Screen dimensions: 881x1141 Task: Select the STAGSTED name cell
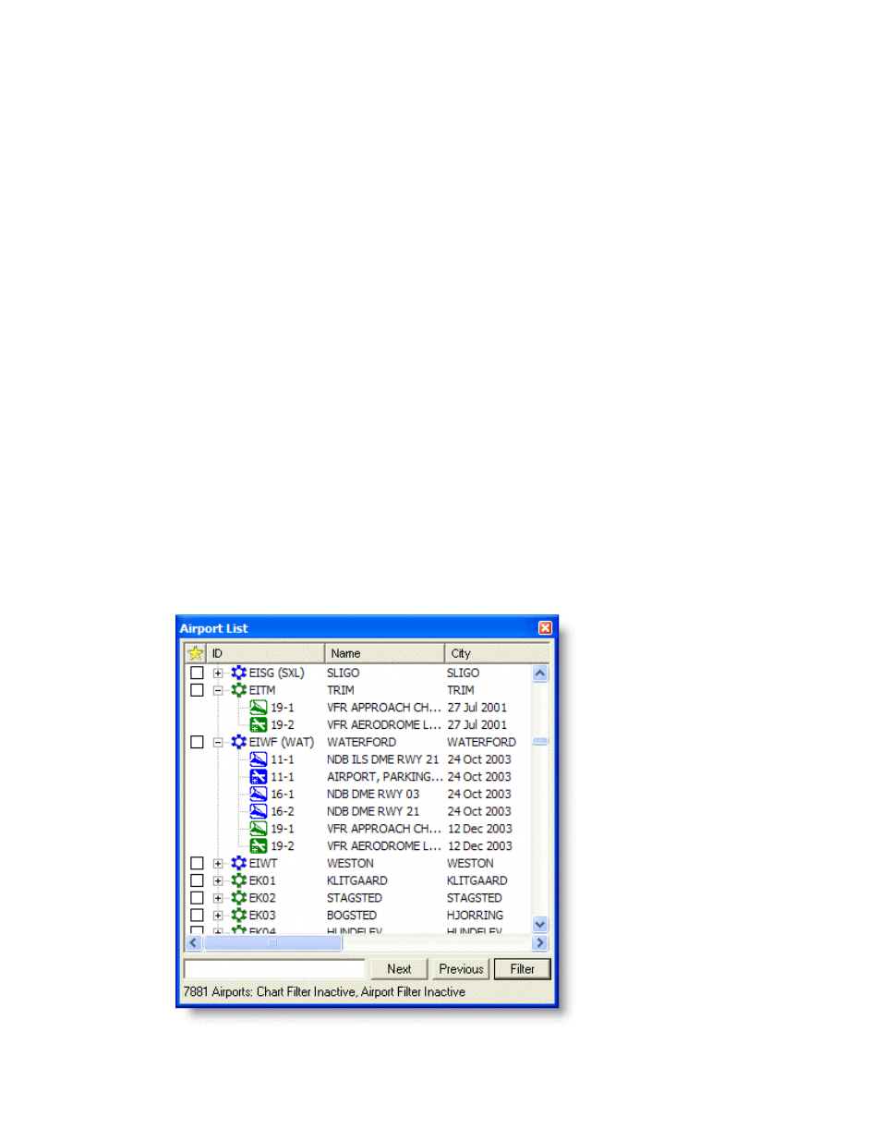(x=355, y=898)
